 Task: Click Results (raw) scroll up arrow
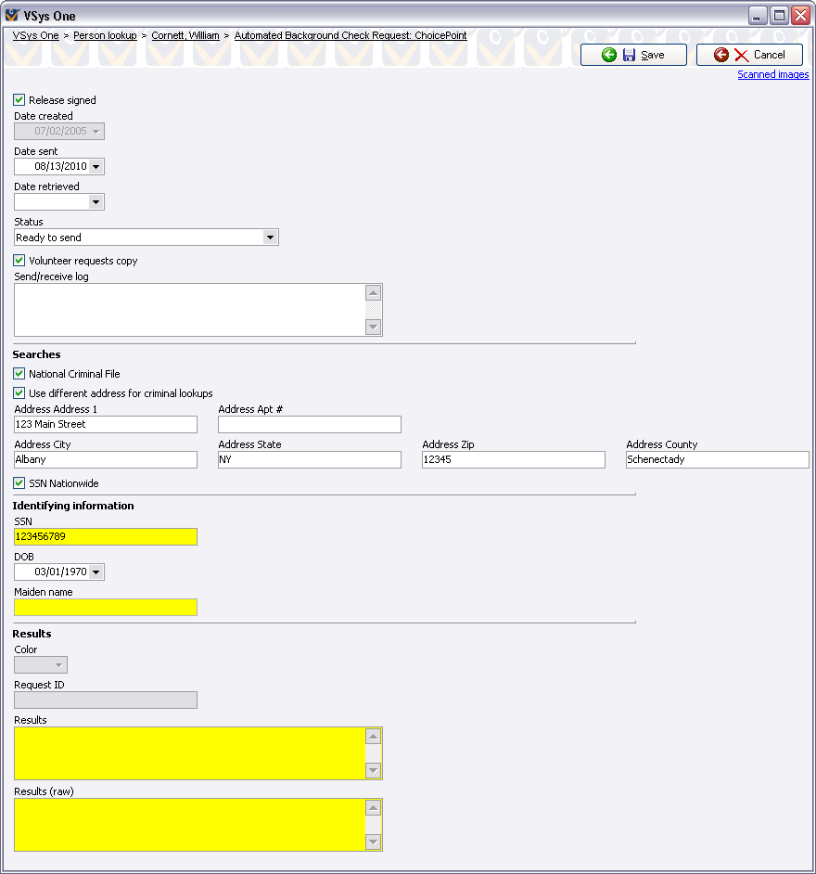point(373,808)
